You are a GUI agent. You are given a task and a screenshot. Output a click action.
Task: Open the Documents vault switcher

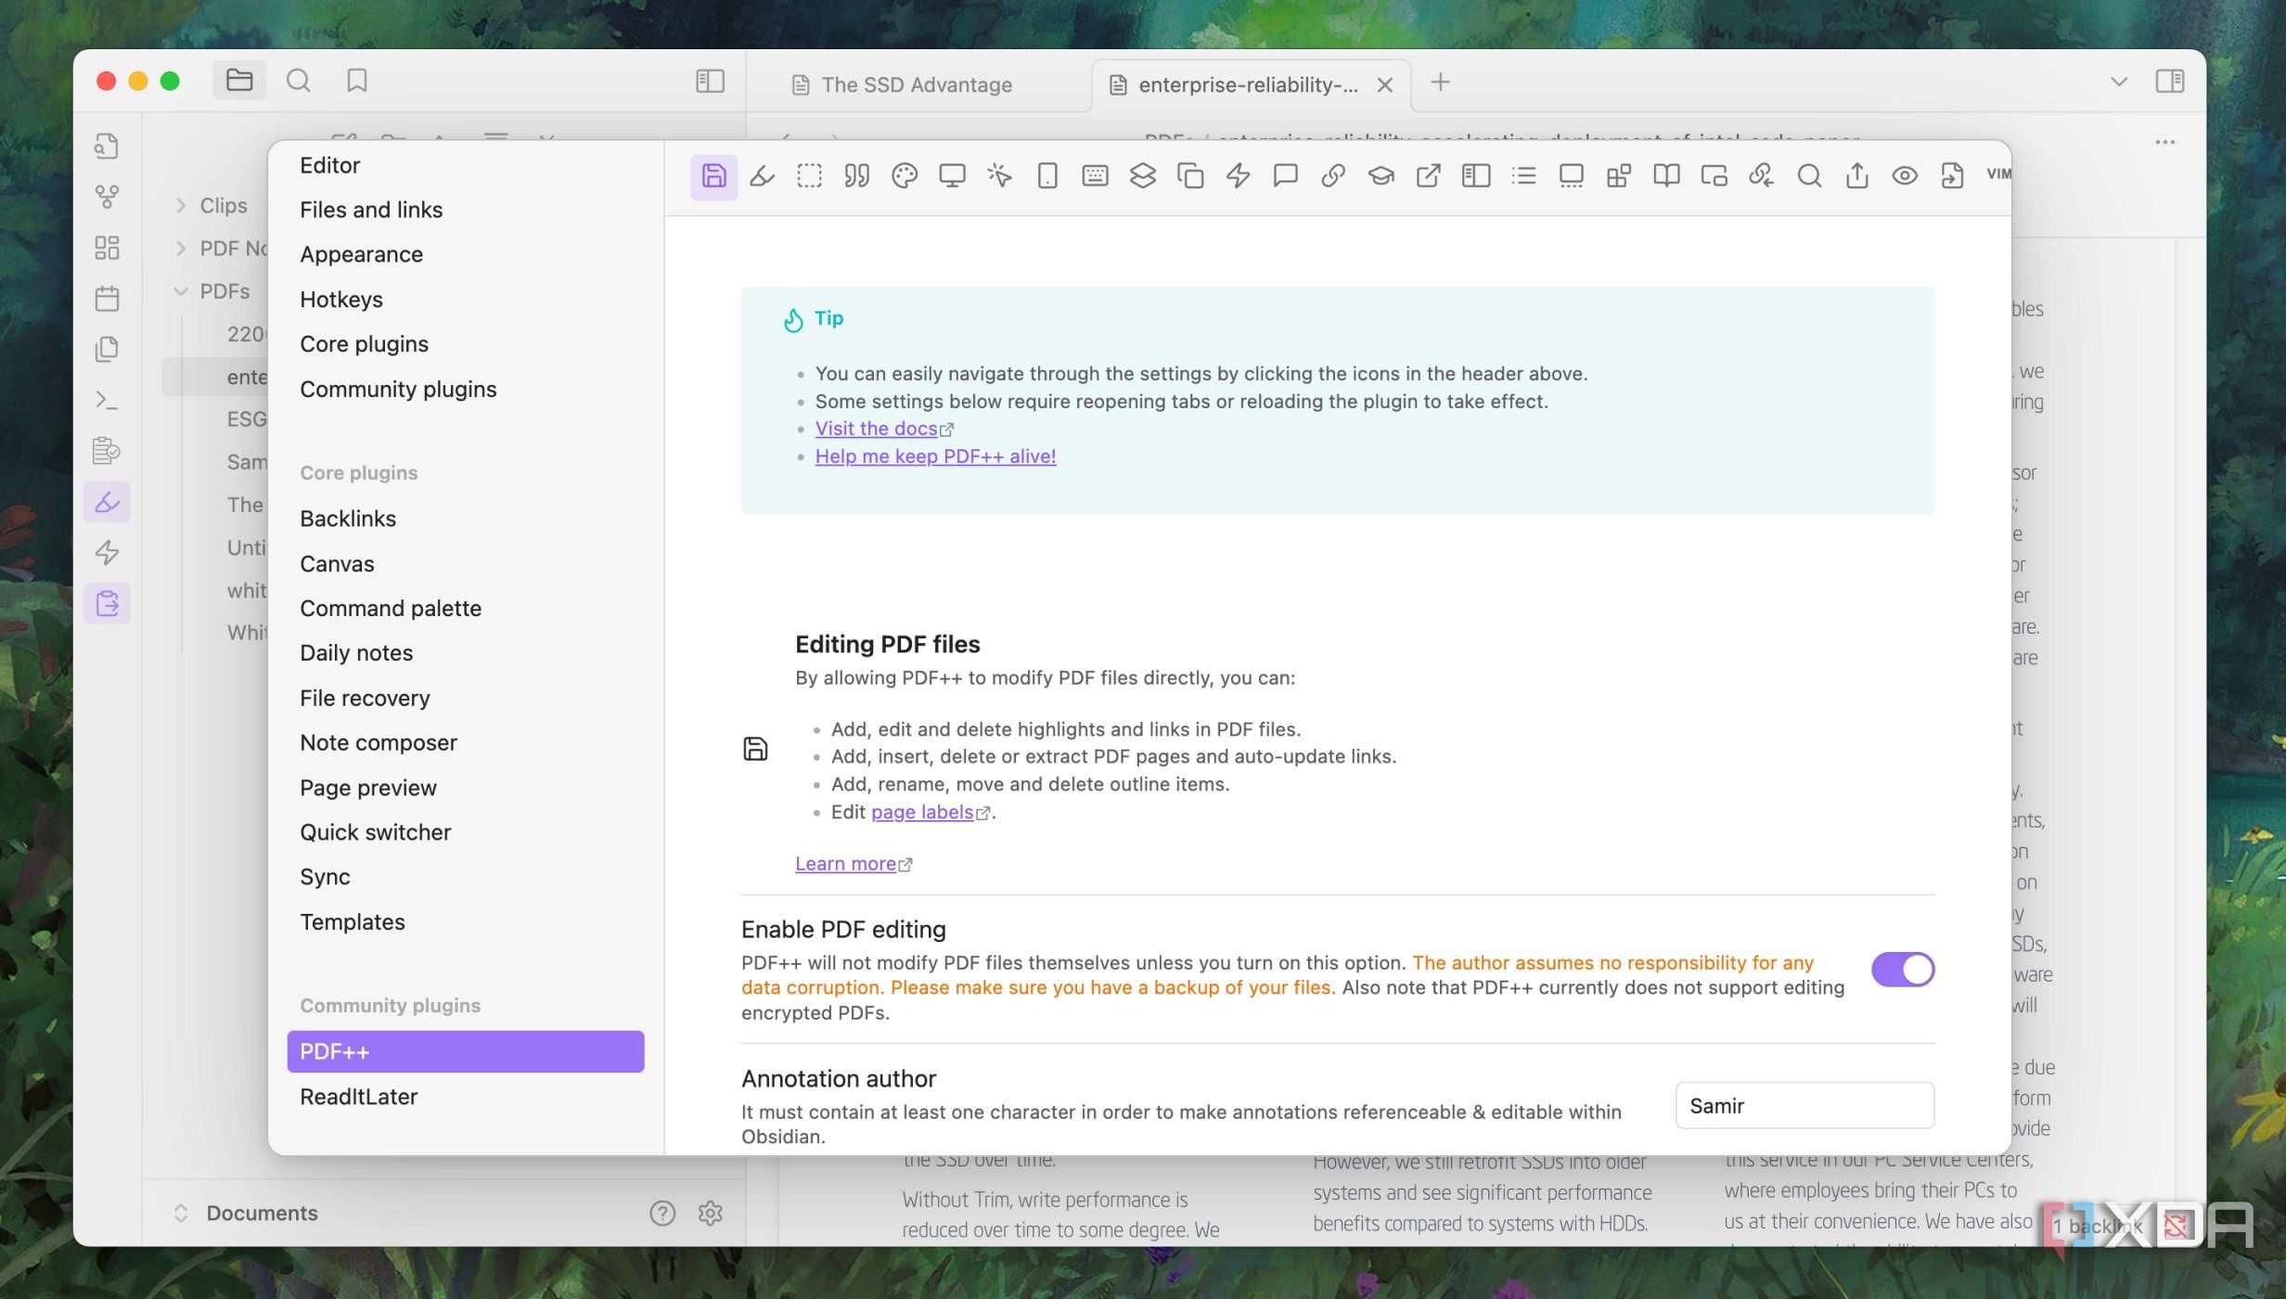pos(247,1213)
